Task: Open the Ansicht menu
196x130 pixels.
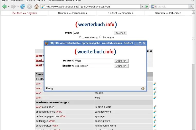Action: (30, 1)
